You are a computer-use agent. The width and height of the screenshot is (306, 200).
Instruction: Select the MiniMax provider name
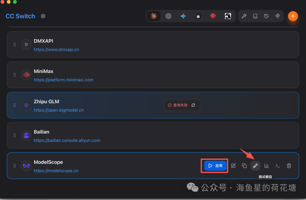[x=44, y=71]
